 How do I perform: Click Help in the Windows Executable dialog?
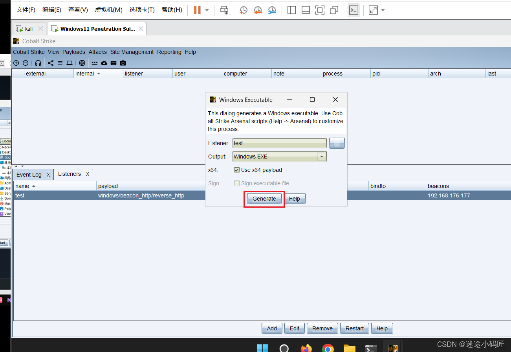[x=295, y=199]
